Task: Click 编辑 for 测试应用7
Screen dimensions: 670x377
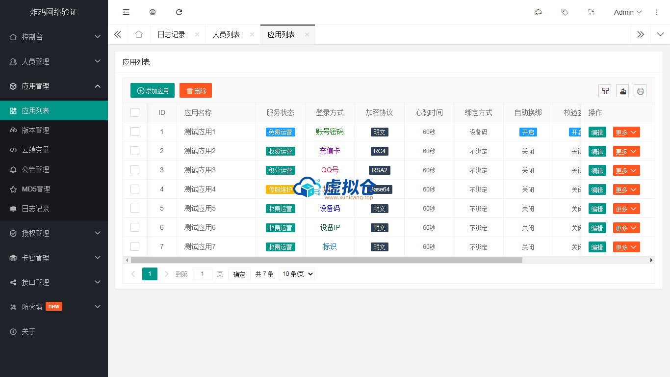Action: [x=597, y=247]
